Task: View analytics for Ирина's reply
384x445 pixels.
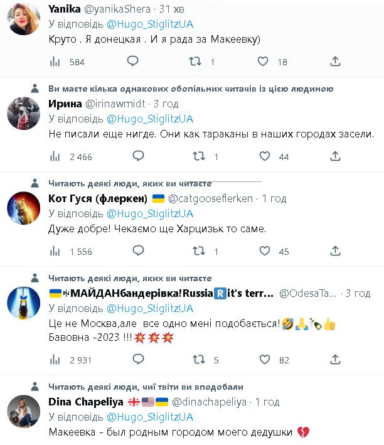Action: 55,156
